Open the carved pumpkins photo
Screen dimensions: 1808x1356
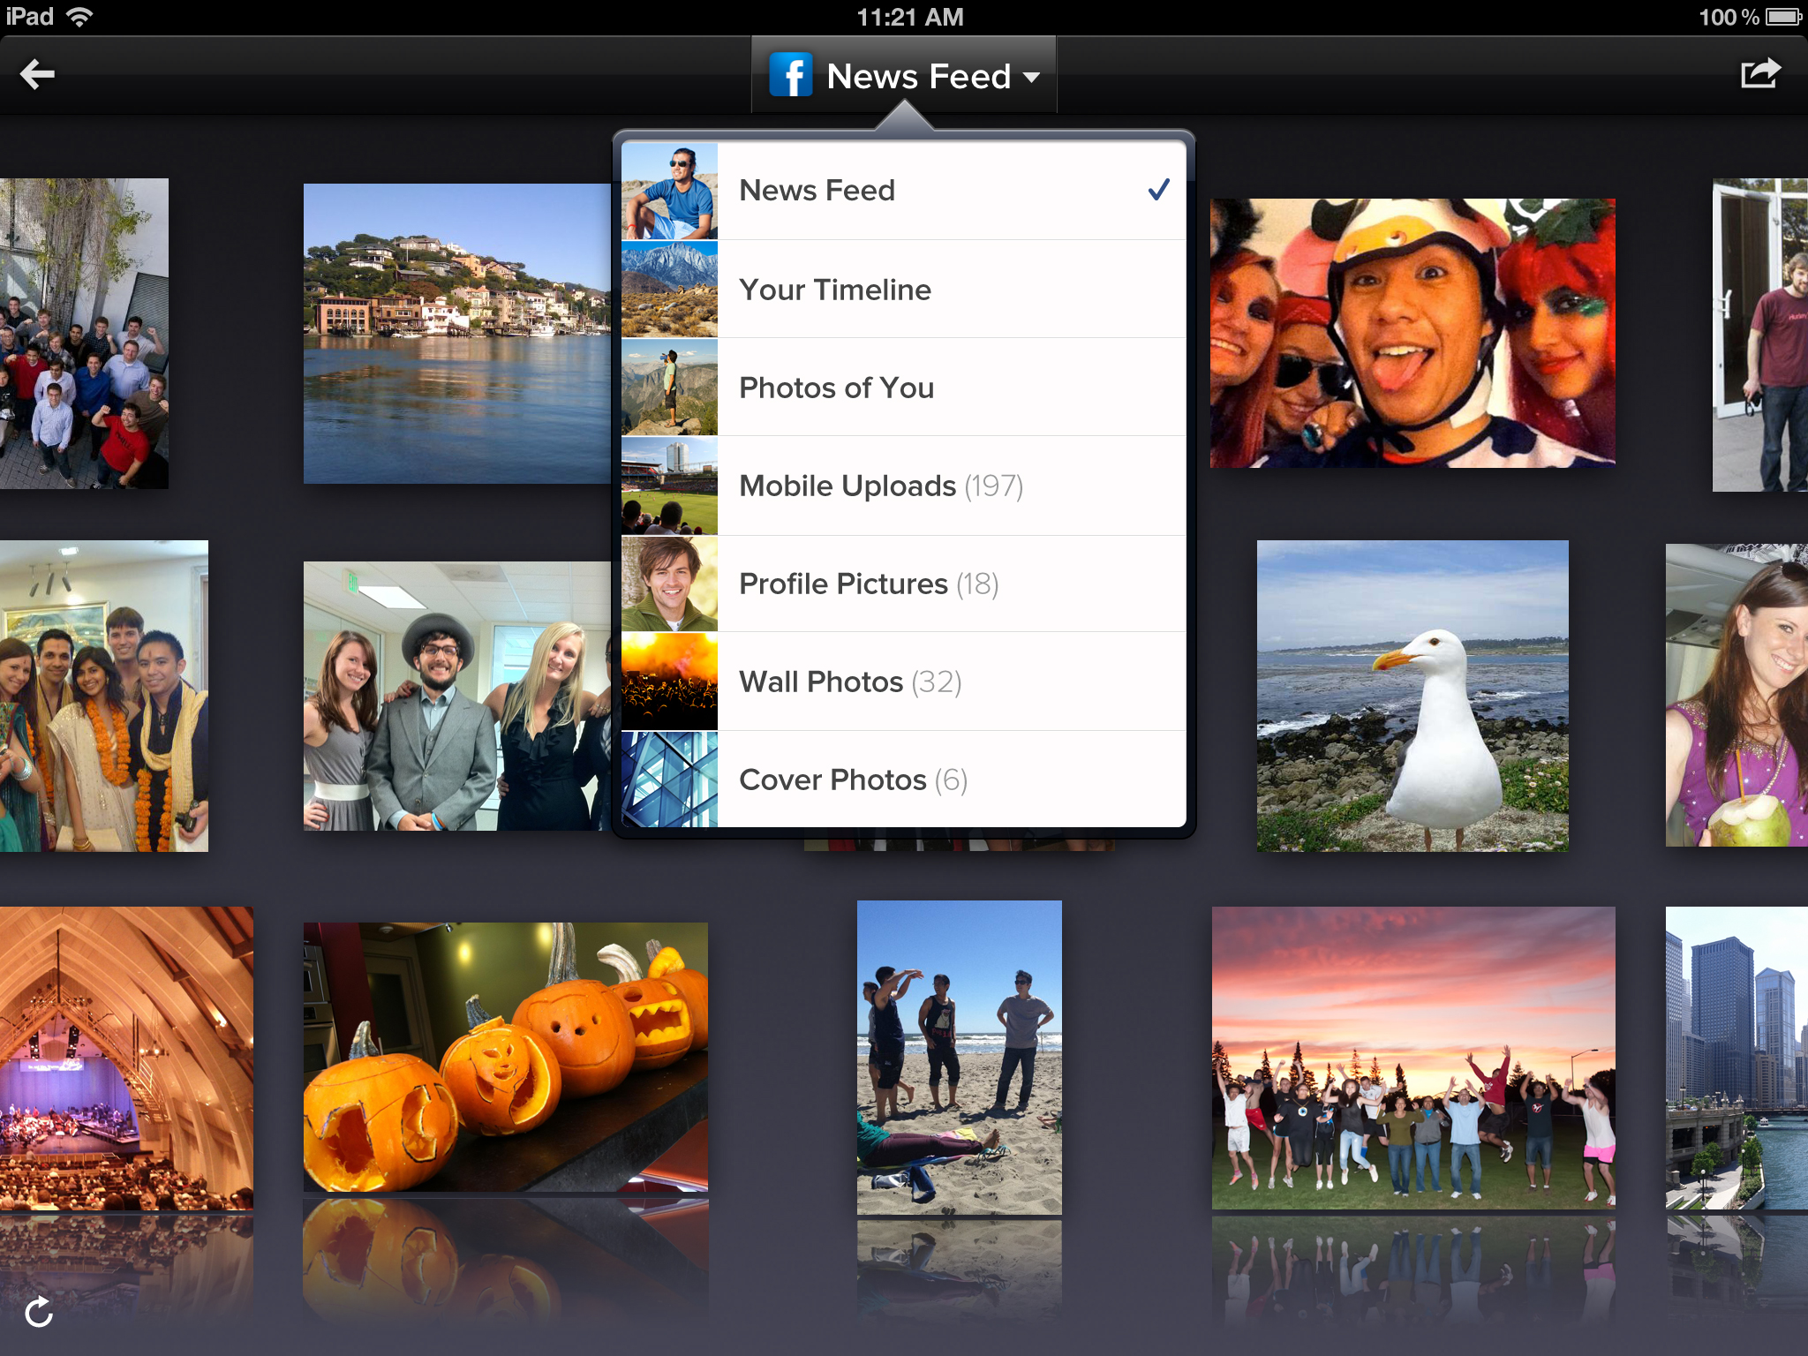point(505,1057)
